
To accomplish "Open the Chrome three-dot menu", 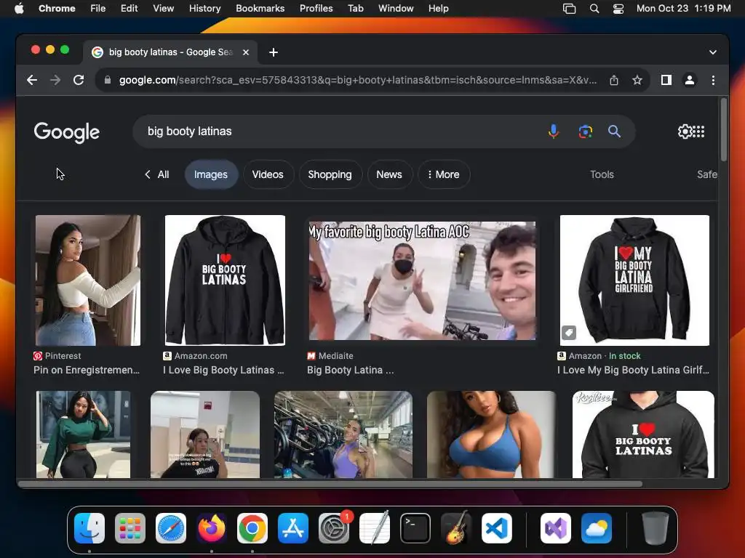I will pos(713,80).
